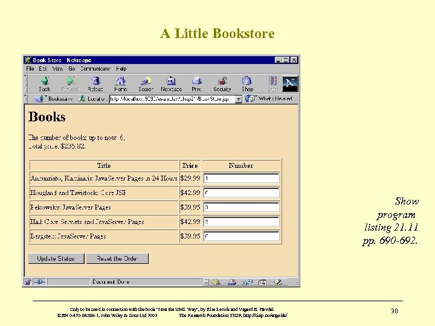Click the Netscape N logo
Image resolution: width=435 pixels, height=326 pixels.
[290, 83]
